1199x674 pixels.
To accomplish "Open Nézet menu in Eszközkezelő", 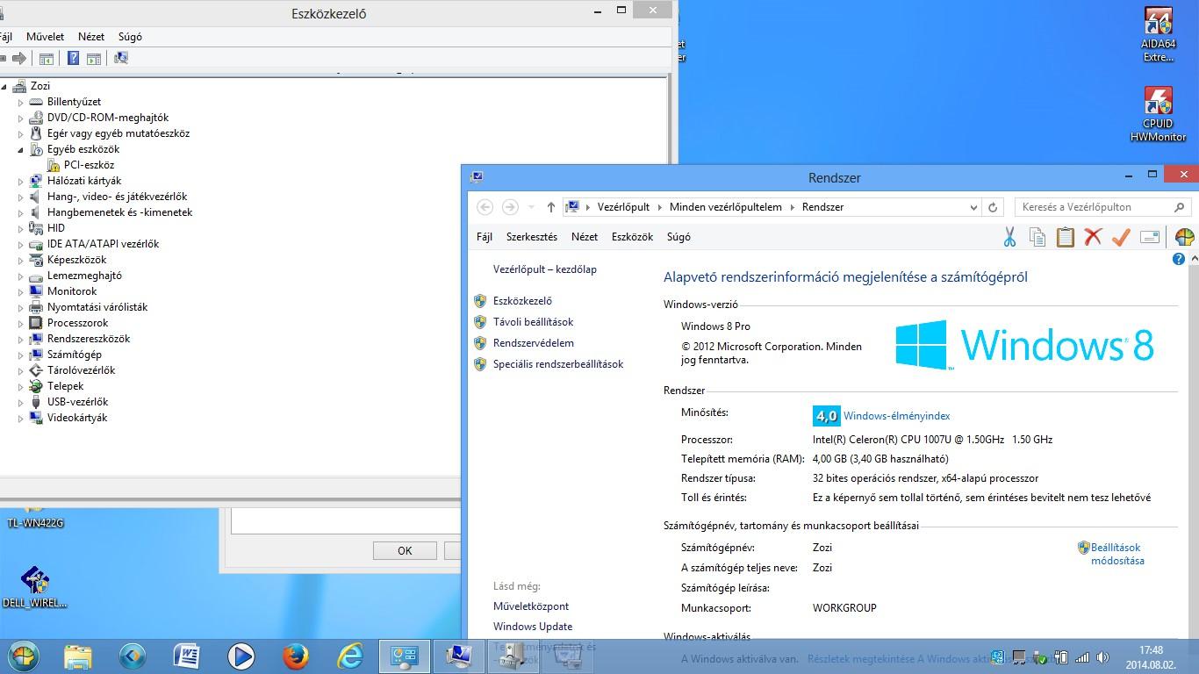I will [x=91, y=37].
